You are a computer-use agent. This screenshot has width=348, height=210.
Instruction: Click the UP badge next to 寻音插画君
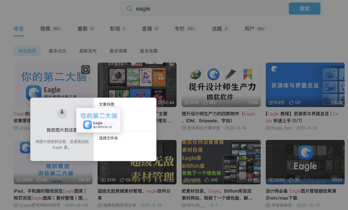(268, 205)
